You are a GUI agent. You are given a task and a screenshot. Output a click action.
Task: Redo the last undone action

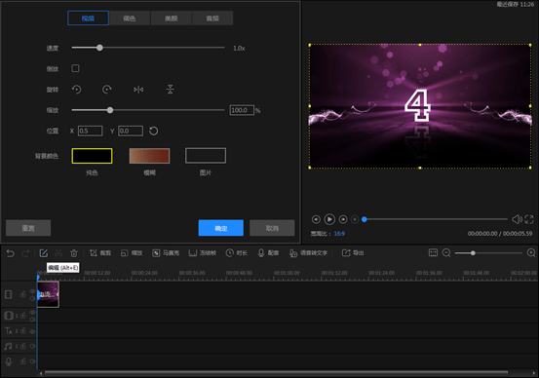coord(25,253)
